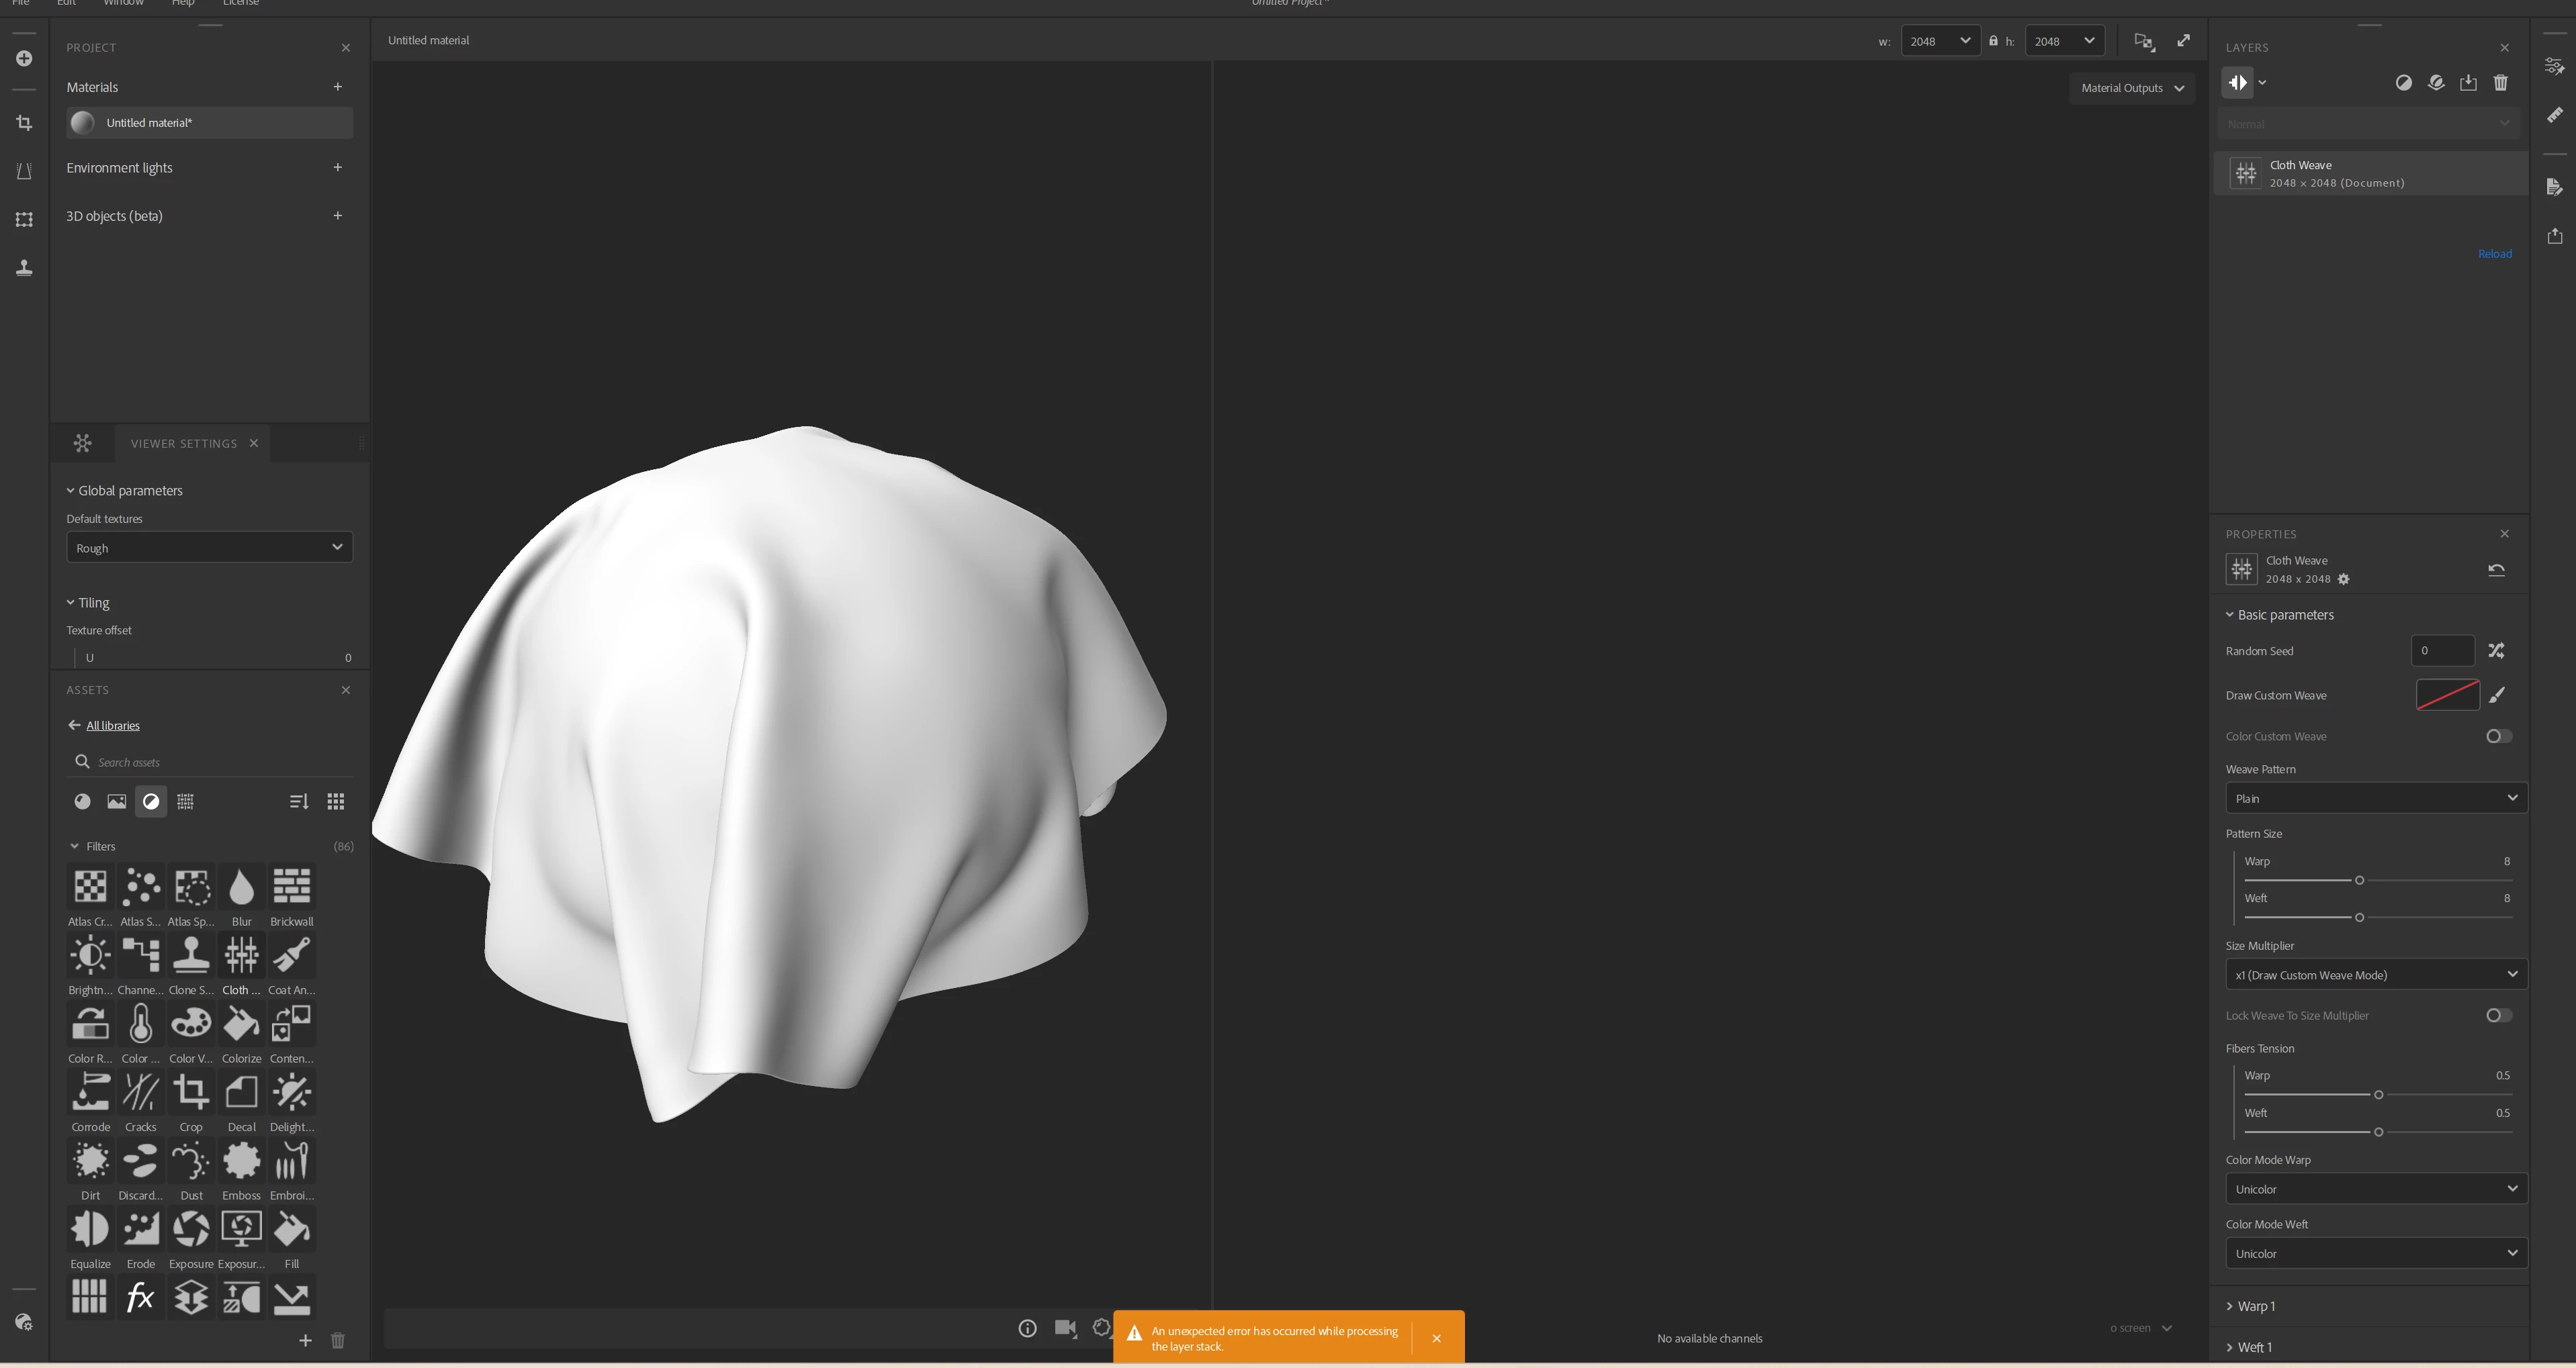2576x1368 pixels.
Task: Open the Window menu
Action: 123,3
